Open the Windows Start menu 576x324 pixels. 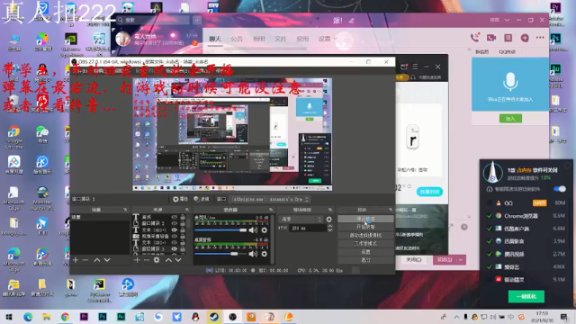click(9, 317)
